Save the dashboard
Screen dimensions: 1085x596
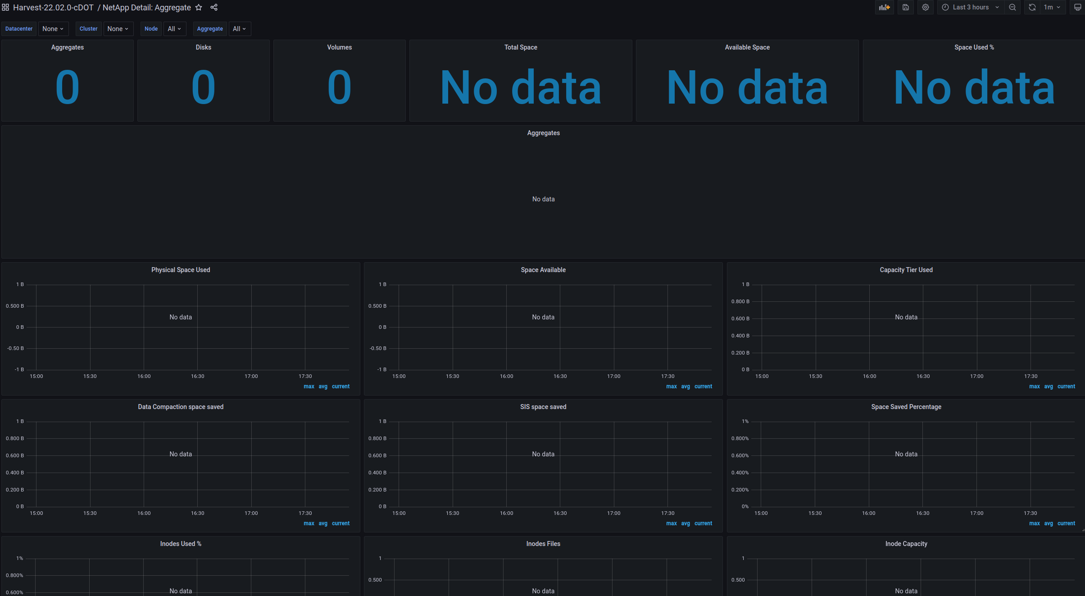(x=906, y=7)
